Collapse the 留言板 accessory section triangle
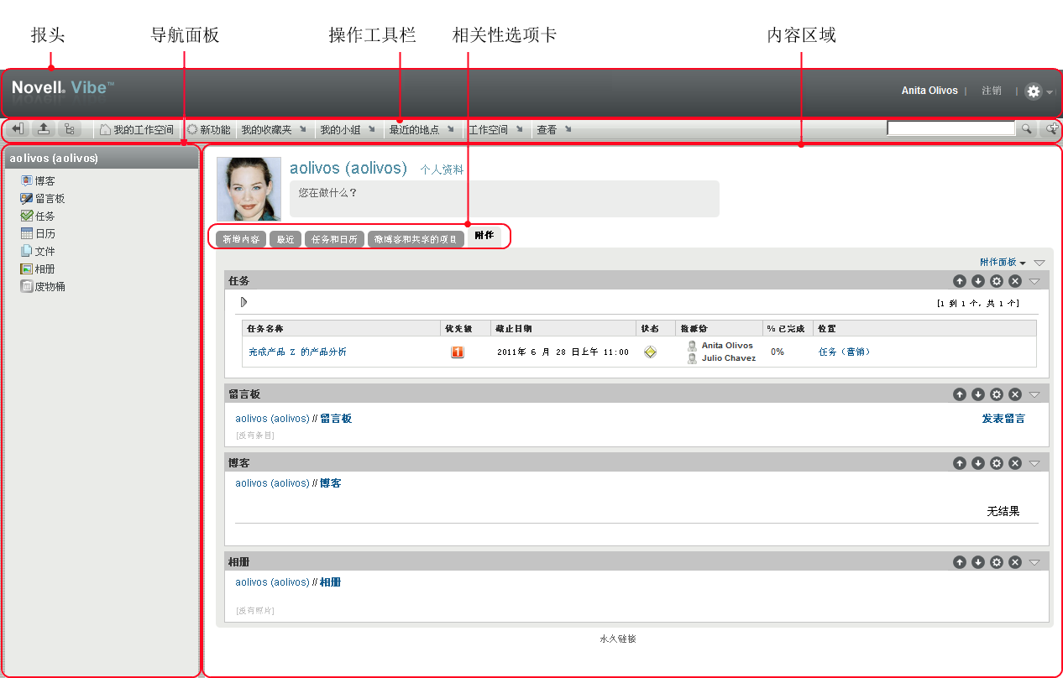This screenshot has height=678, width=1063. click(1034, 394)
